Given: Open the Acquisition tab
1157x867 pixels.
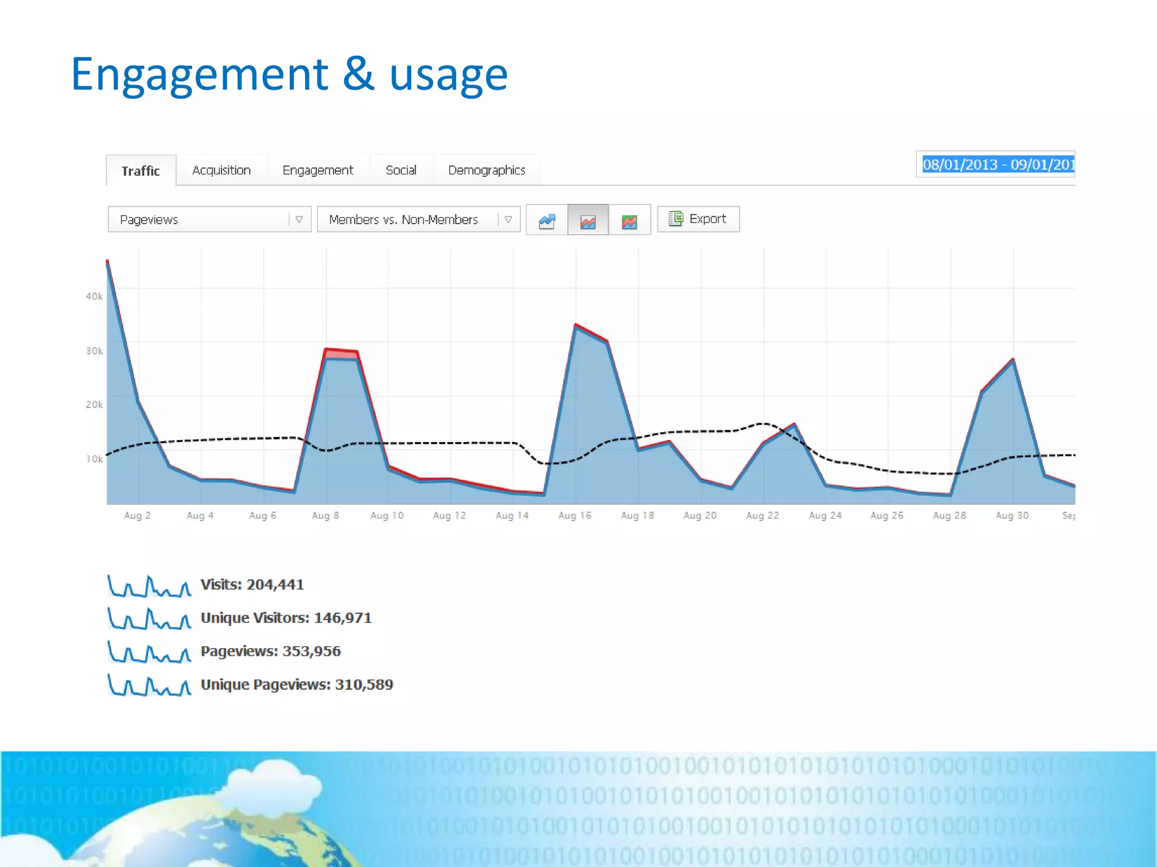Looking at the screenshot, I should 221,170.
